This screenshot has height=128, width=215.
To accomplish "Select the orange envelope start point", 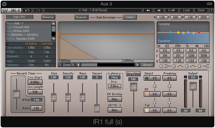I will (x=59, y=34).
